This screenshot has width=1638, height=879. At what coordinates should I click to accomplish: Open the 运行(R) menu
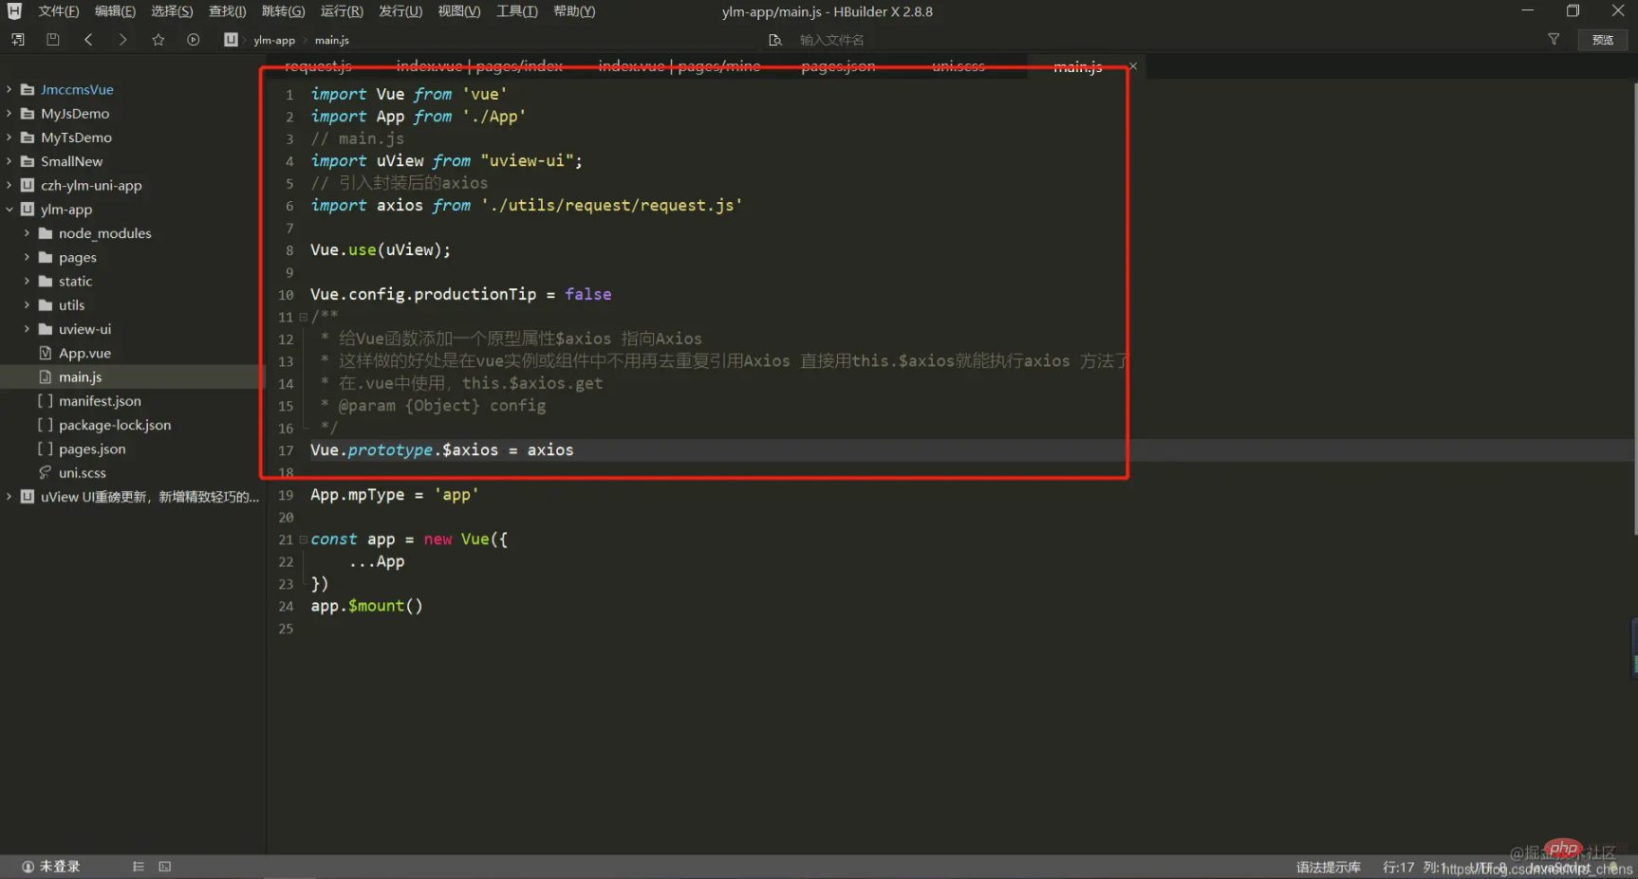pyautogui.click(x=342, y=11)
